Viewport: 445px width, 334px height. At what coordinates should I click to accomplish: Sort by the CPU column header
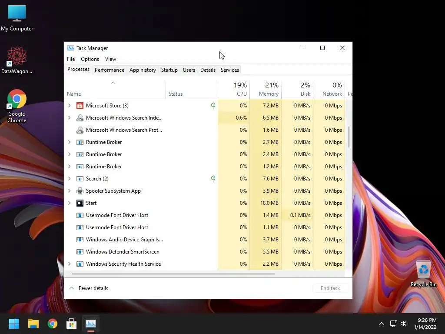pos(234,90)
